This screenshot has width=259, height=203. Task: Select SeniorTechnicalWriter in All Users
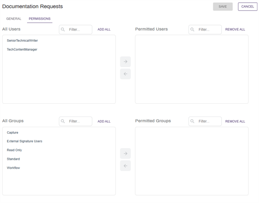[22, 41]
